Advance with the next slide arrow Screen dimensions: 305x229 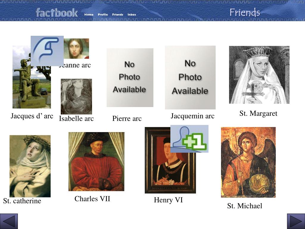pyautogui.click(x=296, y=221)
